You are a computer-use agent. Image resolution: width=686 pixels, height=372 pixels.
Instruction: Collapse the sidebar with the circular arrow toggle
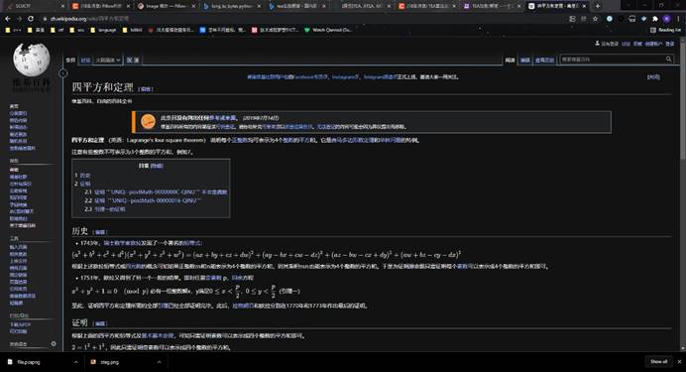(x=63, y=73)
